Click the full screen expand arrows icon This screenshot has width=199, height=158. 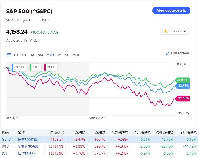point(168,53)
